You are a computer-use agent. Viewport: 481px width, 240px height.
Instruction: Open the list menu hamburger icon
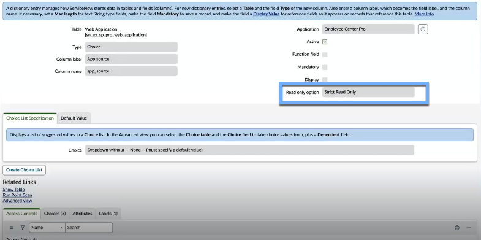tap(12, 228)
